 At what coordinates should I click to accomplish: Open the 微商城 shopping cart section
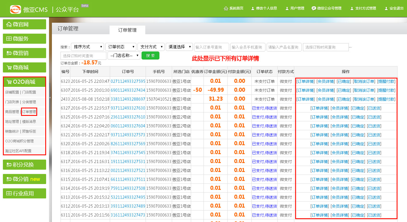[x=25, y=68]
